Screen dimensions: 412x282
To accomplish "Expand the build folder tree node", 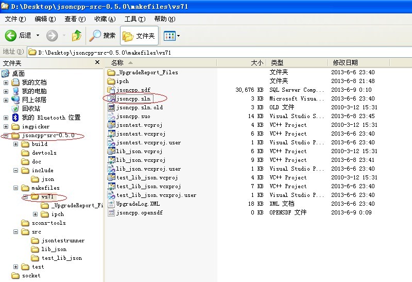I will (x=16, y=144).
